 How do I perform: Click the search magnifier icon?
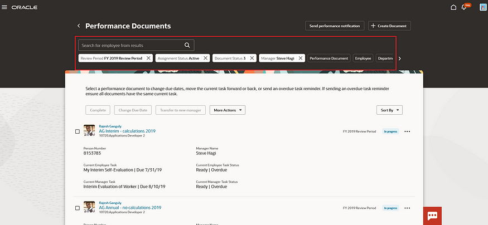187,45
